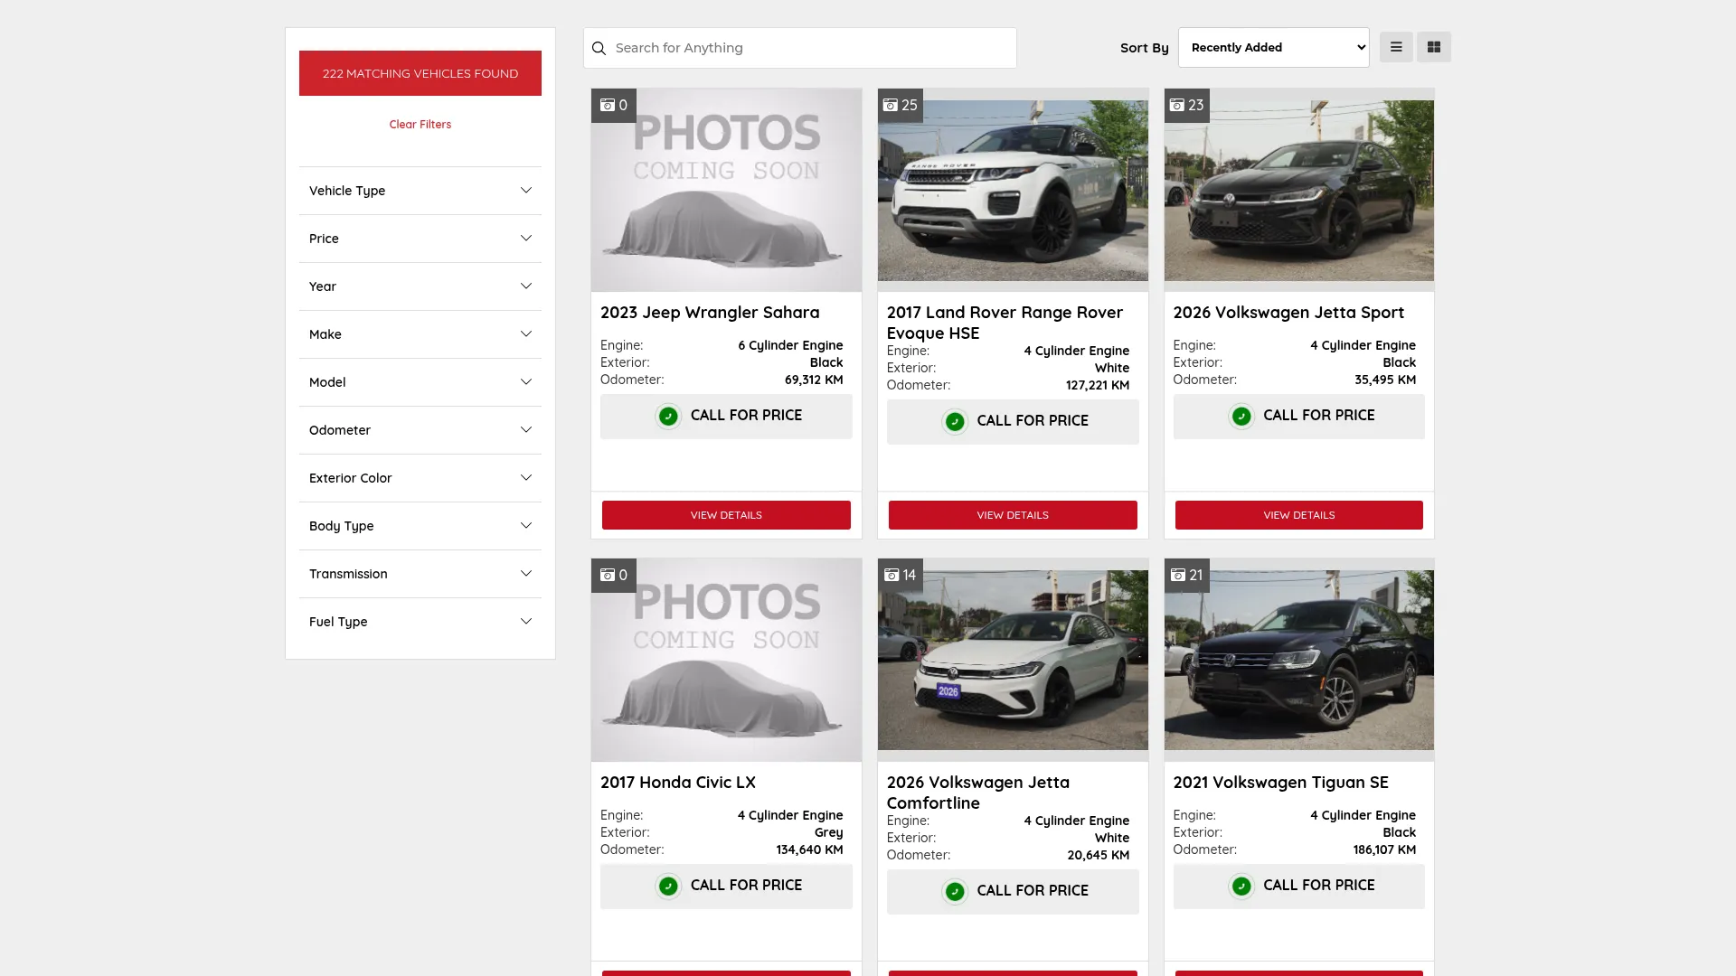The height and width of the screenshot is (976, 1736).
Task: Open 2017 Land Rover Range Rover Evoque title
Action: pos(1005,323)
